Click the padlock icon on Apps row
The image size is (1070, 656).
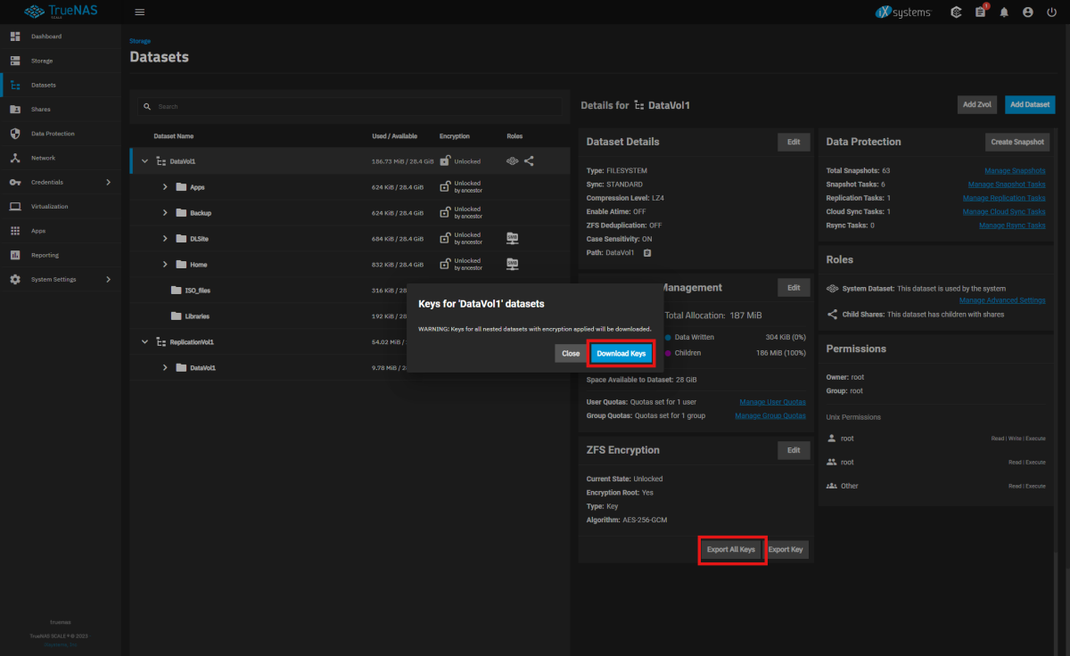pyautogui.click(x=445, y=187)
